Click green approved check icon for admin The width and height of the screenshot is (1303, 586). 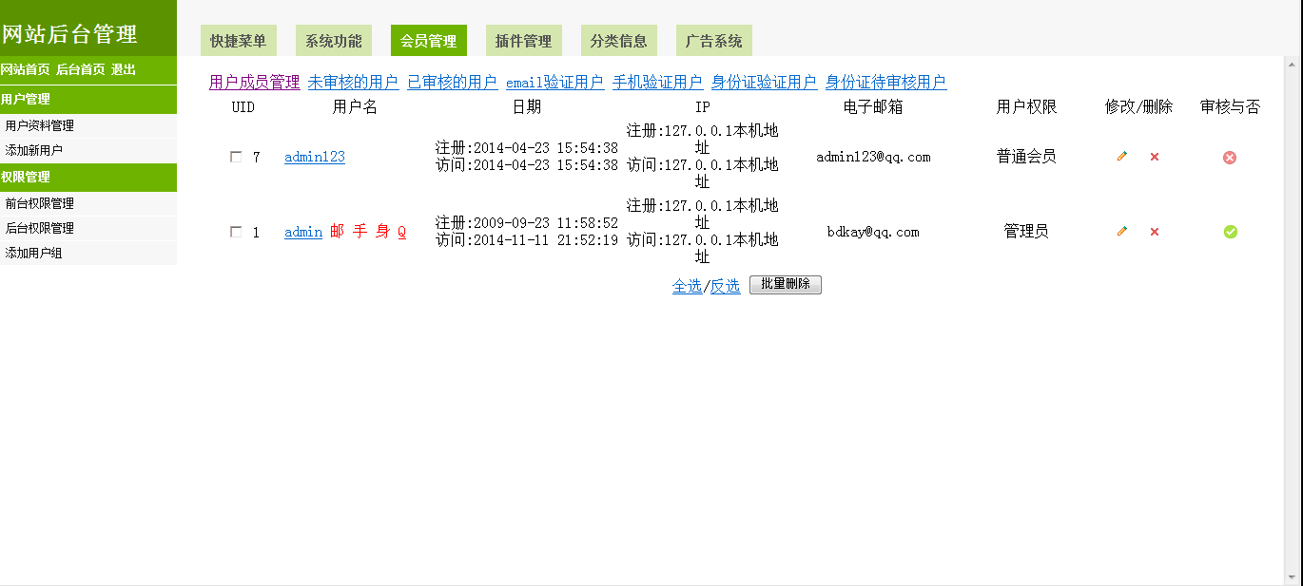pos(1231,232)
